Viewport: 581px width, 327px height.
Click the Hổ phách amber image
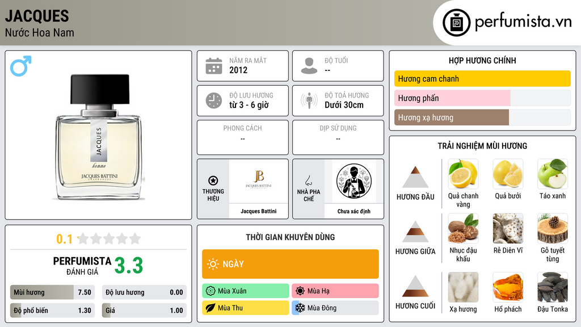[508, 287]
